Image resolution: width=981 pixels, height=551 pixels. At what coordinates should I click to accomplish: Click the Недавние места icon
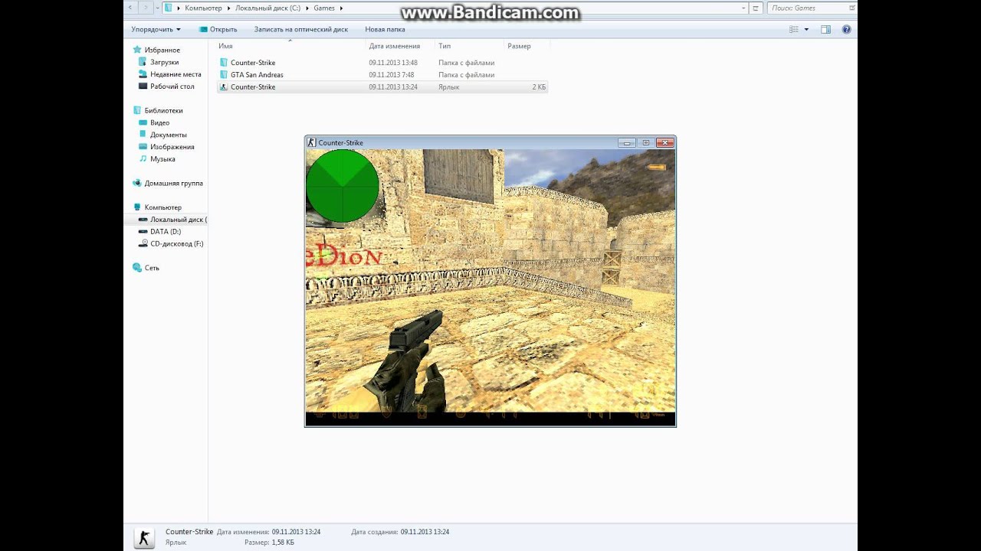[x=143, y=74]
